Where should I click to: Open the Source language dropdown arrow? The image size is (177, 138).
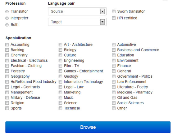pos(102,11)
